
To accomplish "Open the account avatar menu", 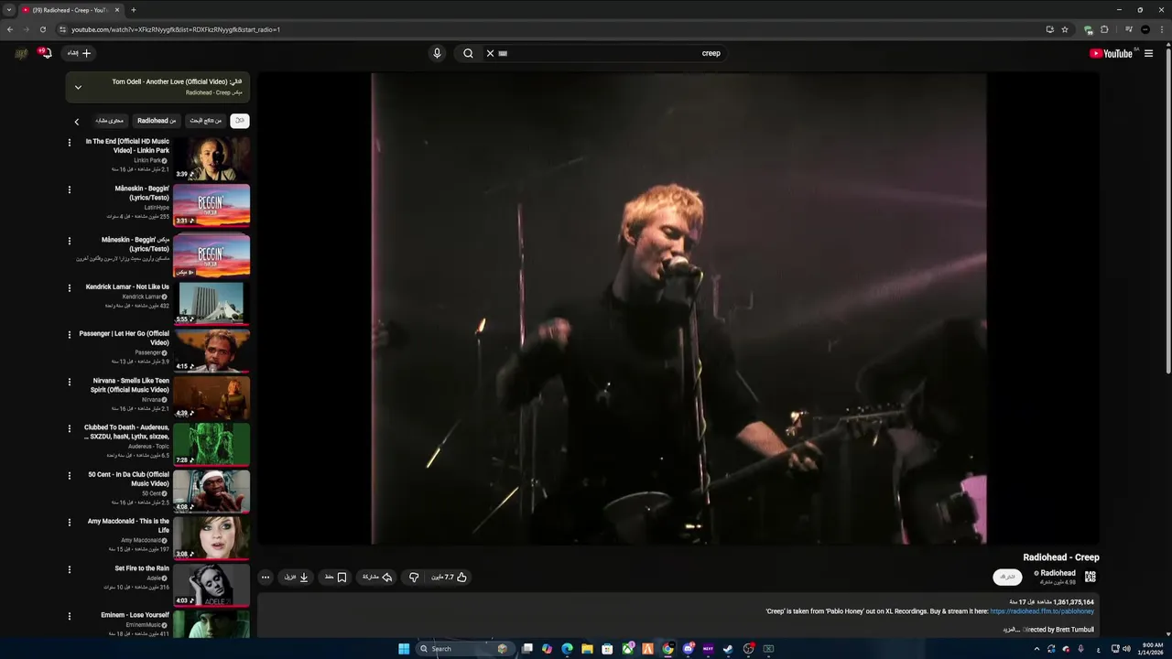I will click(21, 53).
